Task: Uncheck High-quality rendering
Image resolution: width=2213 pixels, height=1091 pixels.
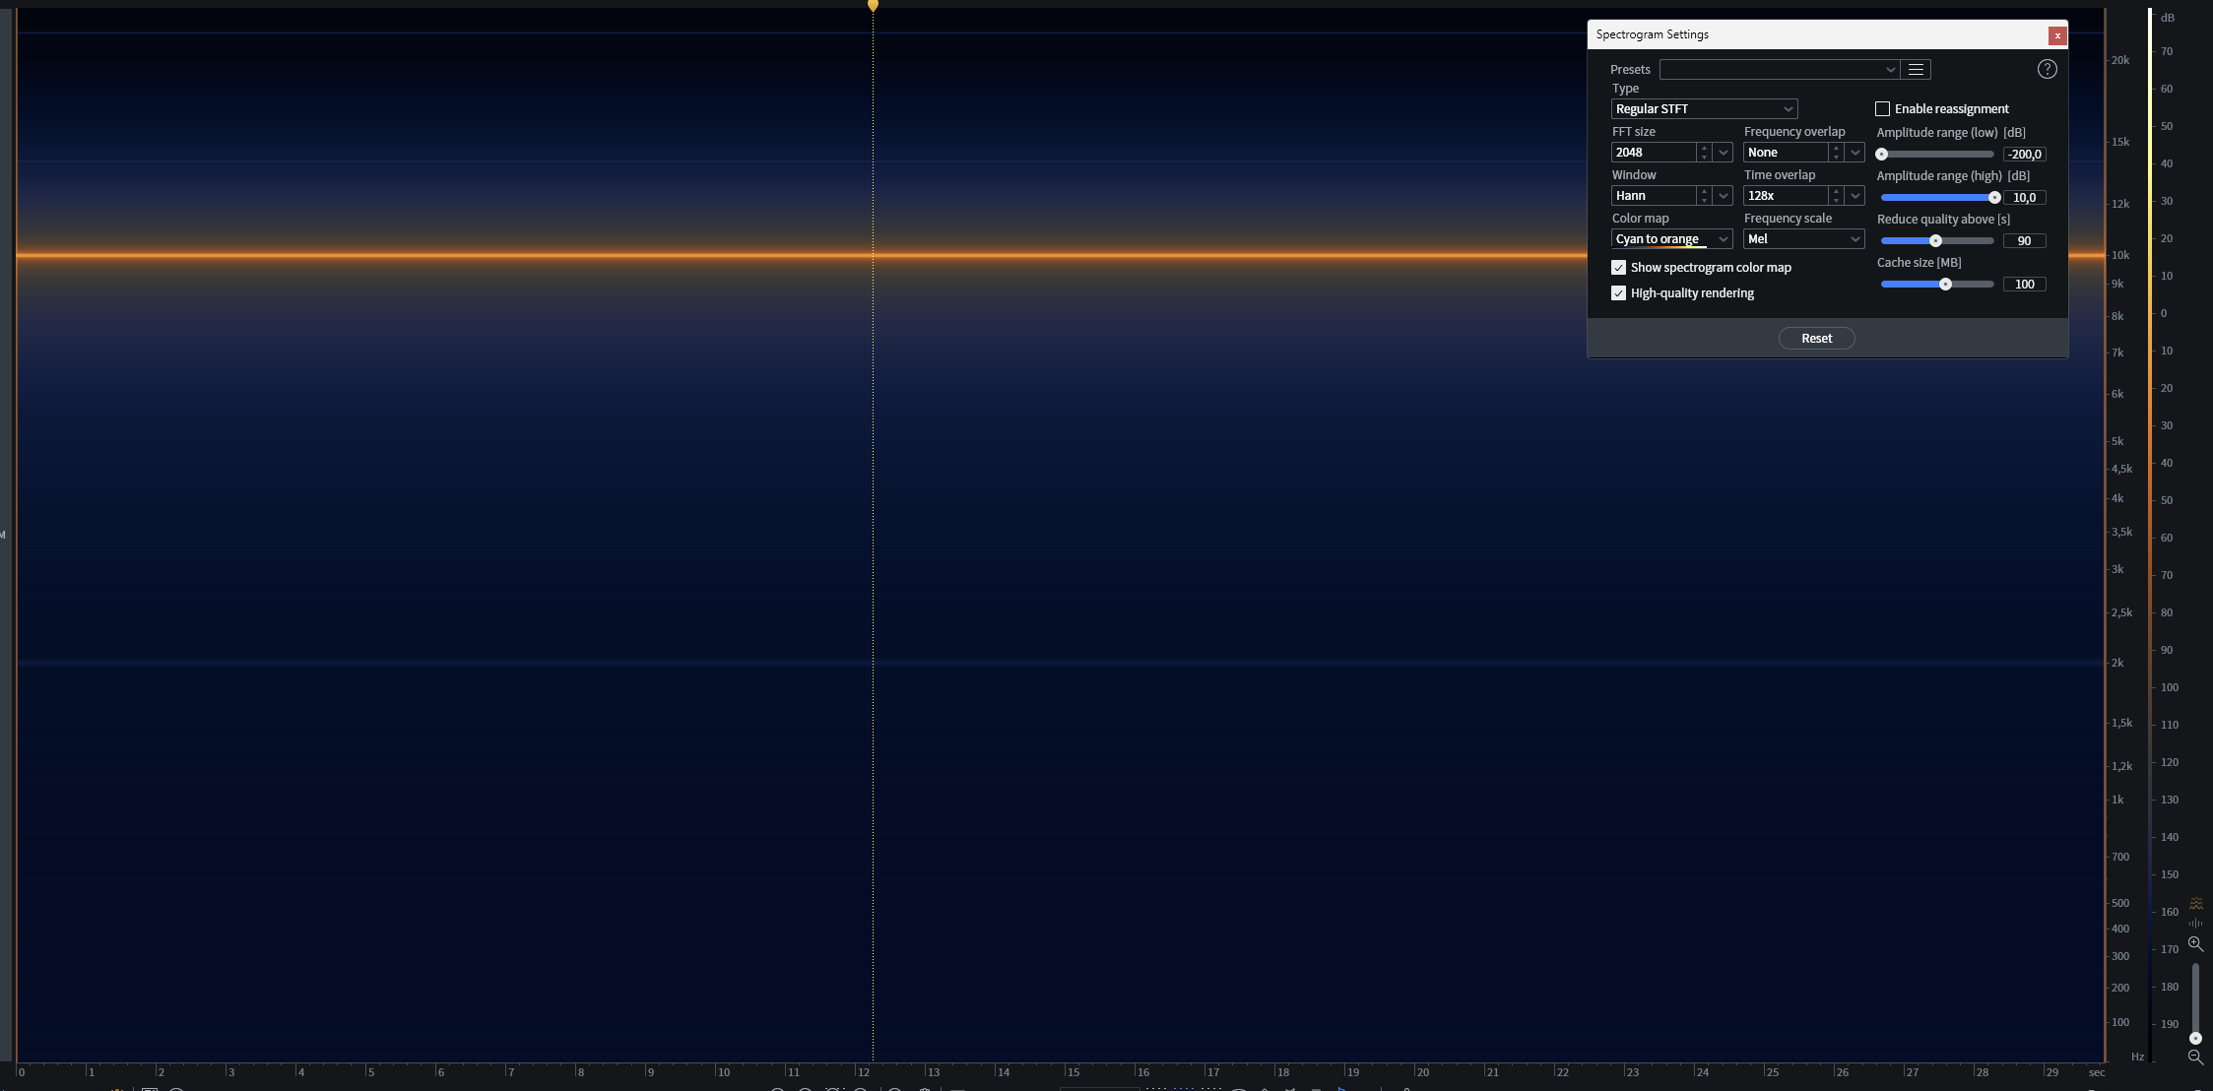Action: point(1618,293)
